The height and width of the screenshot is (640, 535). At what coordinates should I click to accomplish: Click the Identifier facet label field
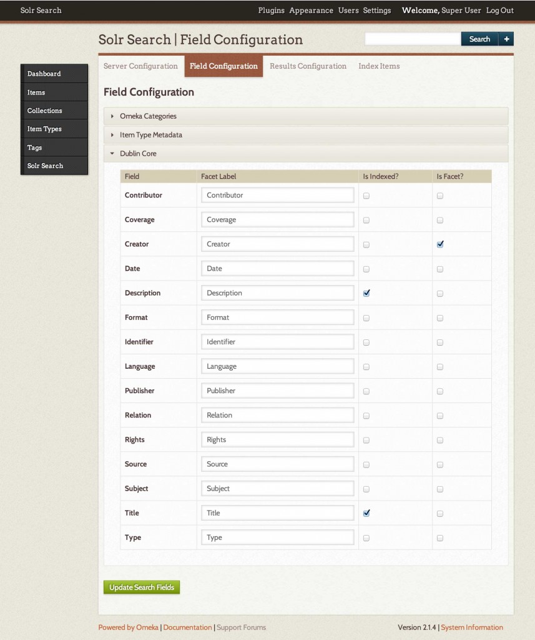point(277,342)
